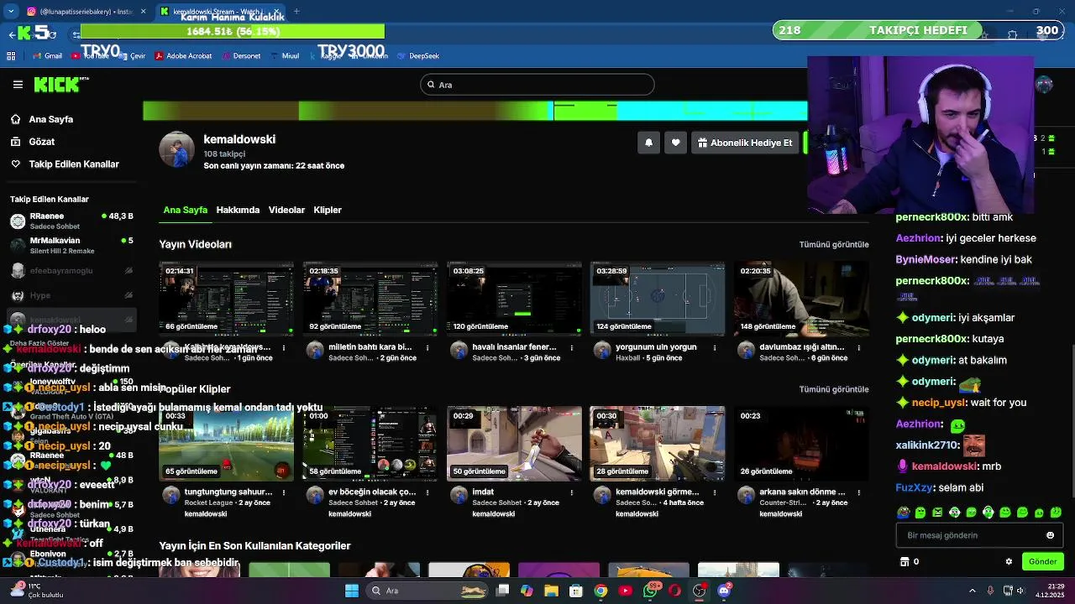Image resolution: width=1075 pixels, height=604 pixels.
Task: Click the kemaldowski profile avatar
Action: (176, 149)
